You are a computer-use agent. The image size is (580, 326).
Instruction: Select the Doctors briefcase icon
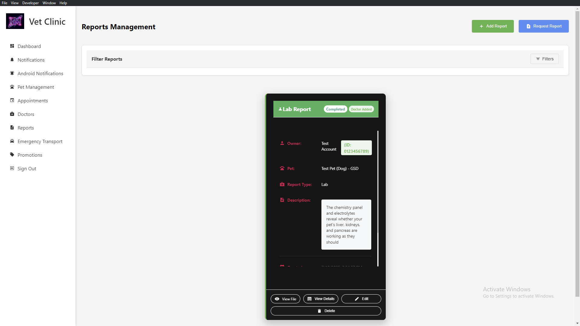click(12, 114)
